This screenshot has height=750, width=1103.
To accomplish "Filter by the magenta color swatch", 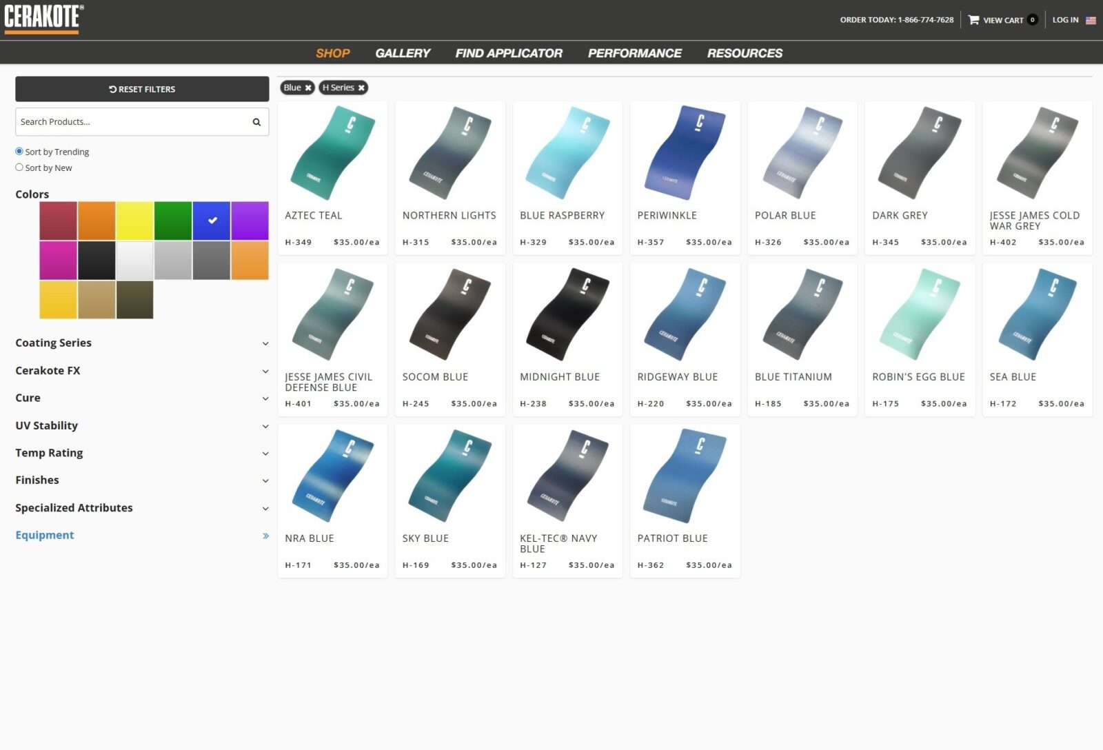I will click(x=58, y=261).
